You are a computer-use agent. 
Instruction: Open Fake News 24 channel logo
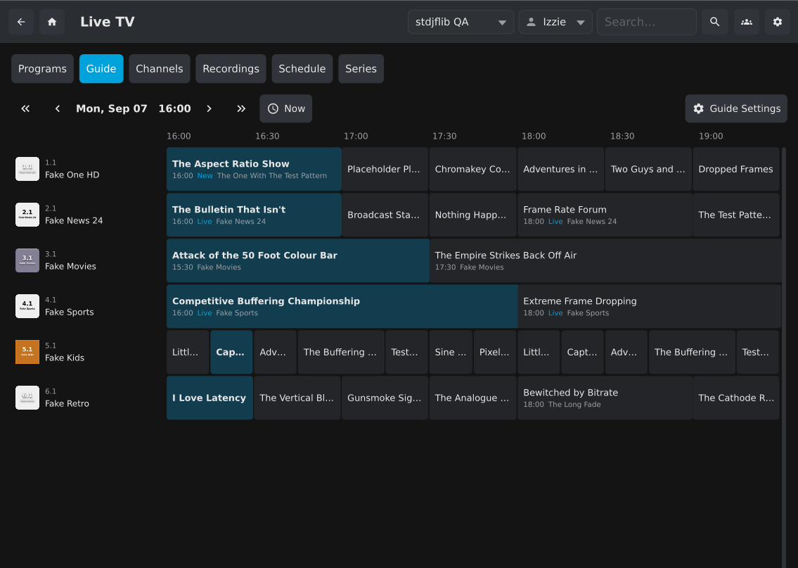pos(27,215)
